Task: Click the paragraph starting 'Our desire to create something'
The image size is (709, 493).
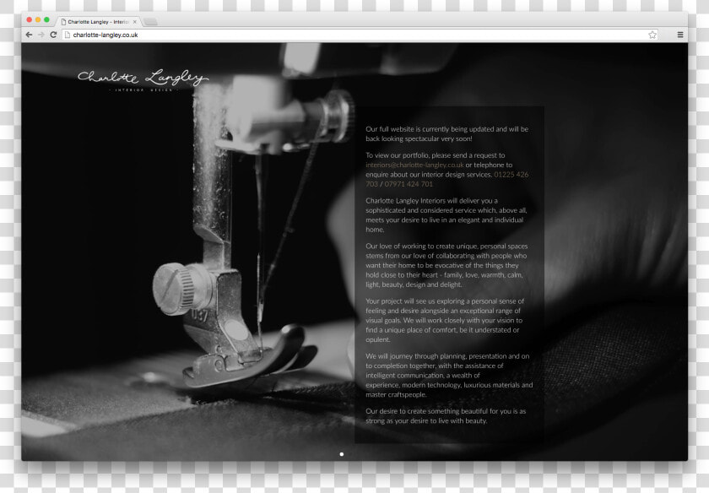Action: click(446, 416)
